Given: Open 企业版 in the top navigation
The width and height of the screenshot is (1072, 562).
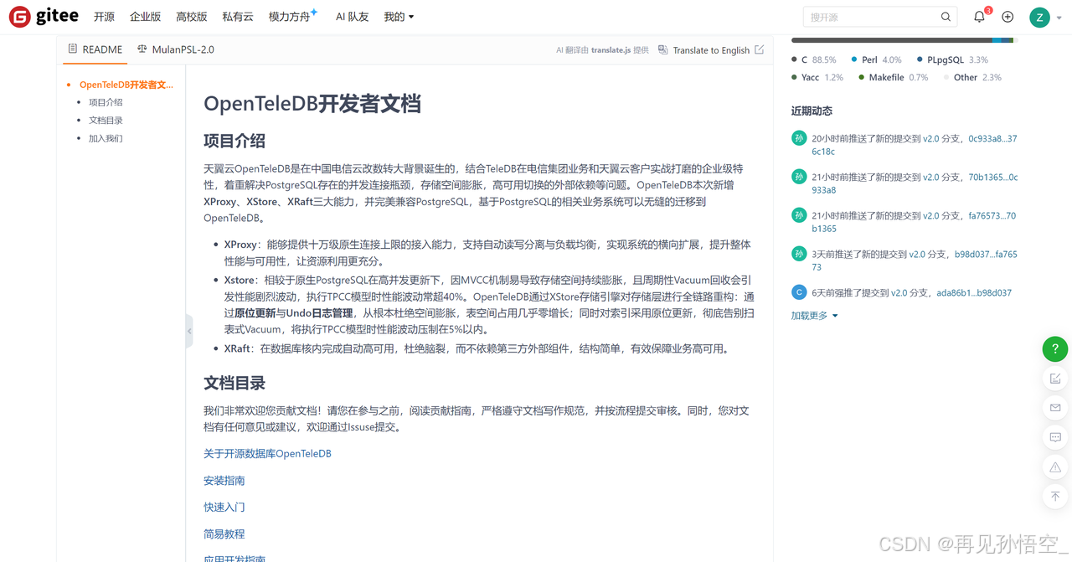Looking at the screenshot, I should pyautogui.click(x=145, y=17).
